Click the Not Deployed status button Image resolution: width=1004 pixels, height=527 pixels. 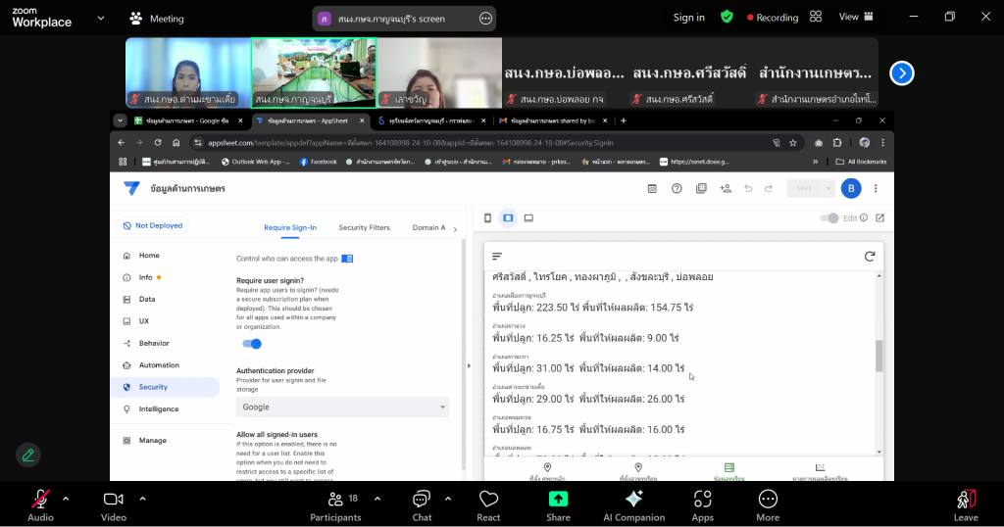click(x=153, y=225)
